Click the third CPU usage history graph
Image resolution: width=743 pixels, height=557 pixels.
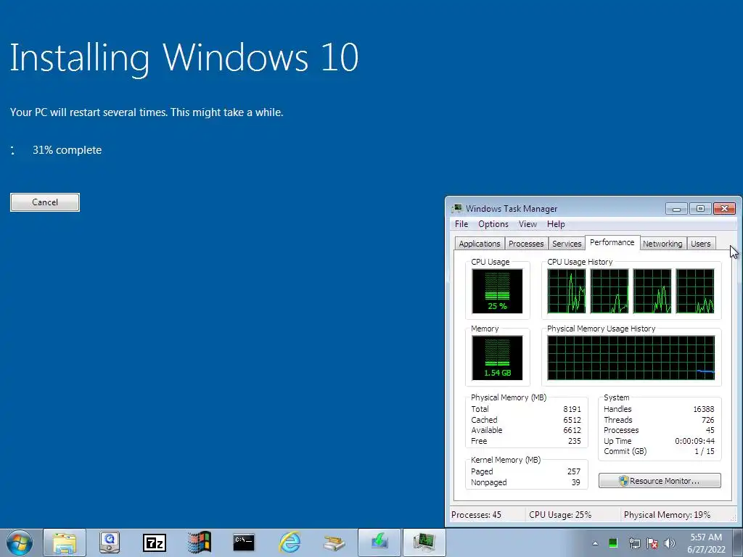652,291
